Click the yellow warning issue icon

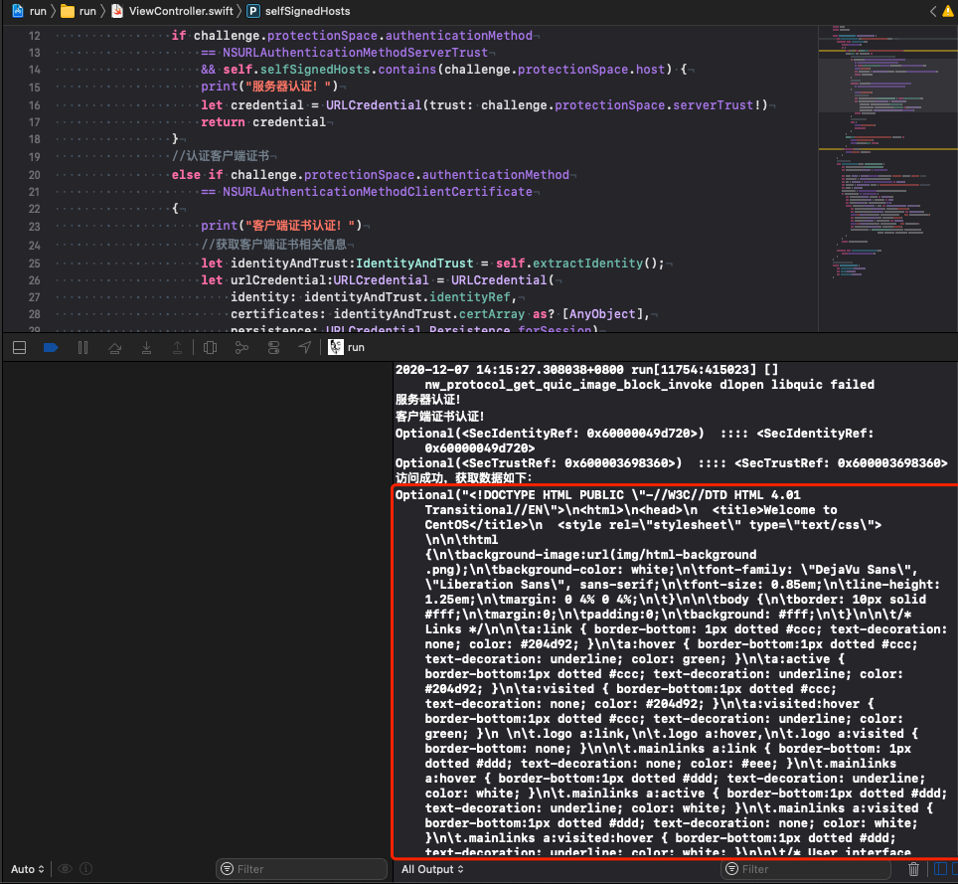(x=951, y=11)
